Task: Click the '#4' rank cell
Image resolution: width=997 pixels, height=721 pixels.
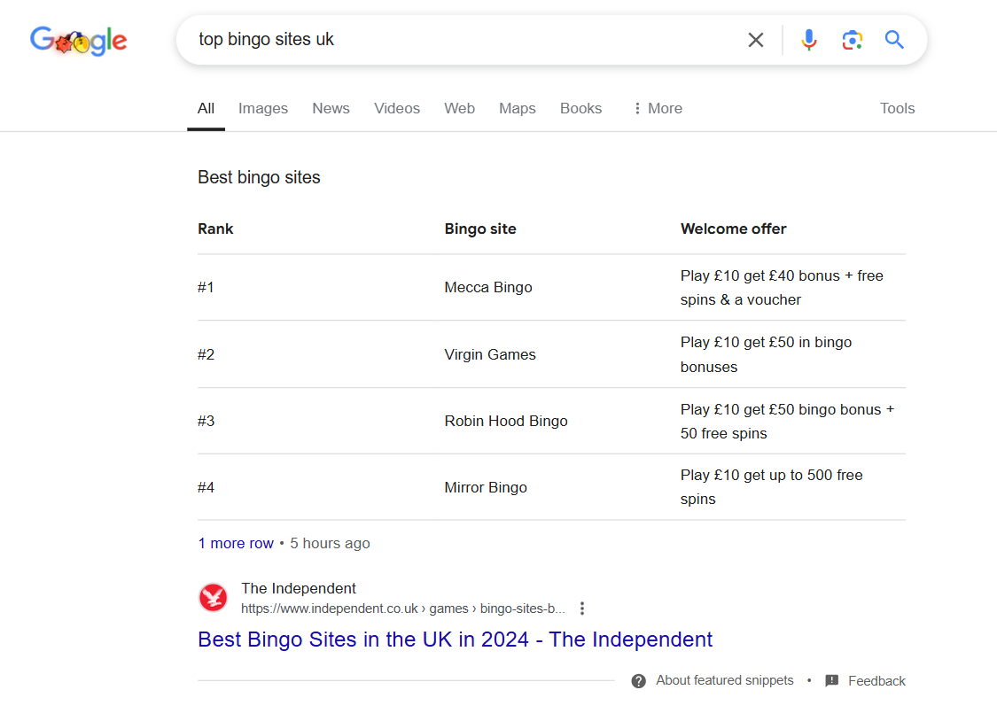Action: coord(206,487)
